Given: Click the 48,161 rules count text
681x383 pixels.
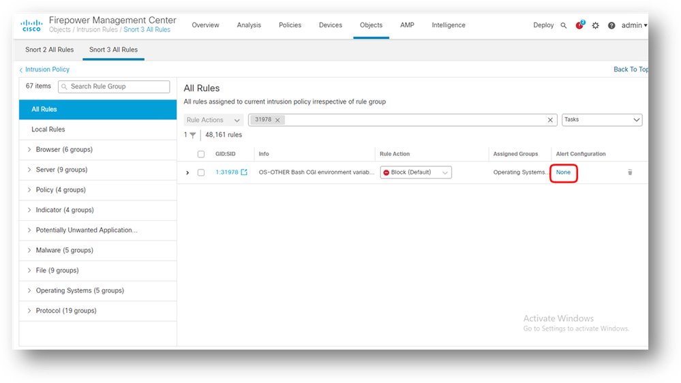Looking at the screenshot, I should (x=224, y=135).
